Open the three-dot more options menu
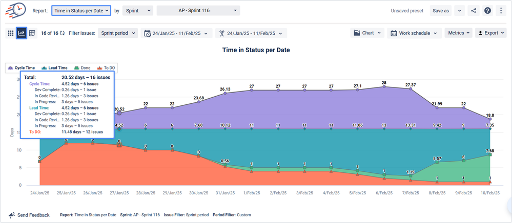The height and width of the screenshot is (223, 512). click(x=501, y=11)
